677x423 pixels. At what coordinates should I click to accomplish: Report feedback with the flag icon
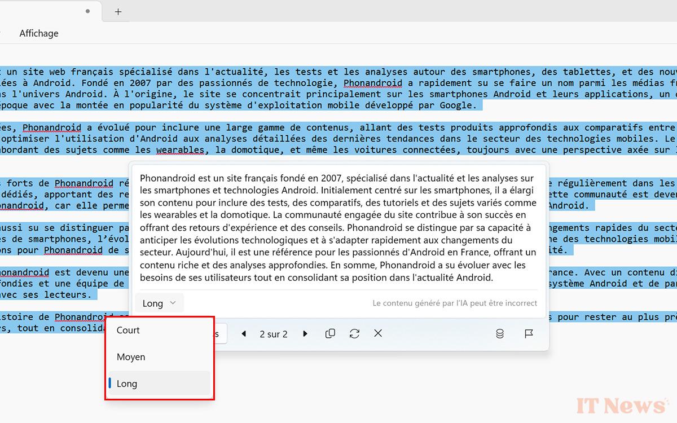(x=529, y=334)
